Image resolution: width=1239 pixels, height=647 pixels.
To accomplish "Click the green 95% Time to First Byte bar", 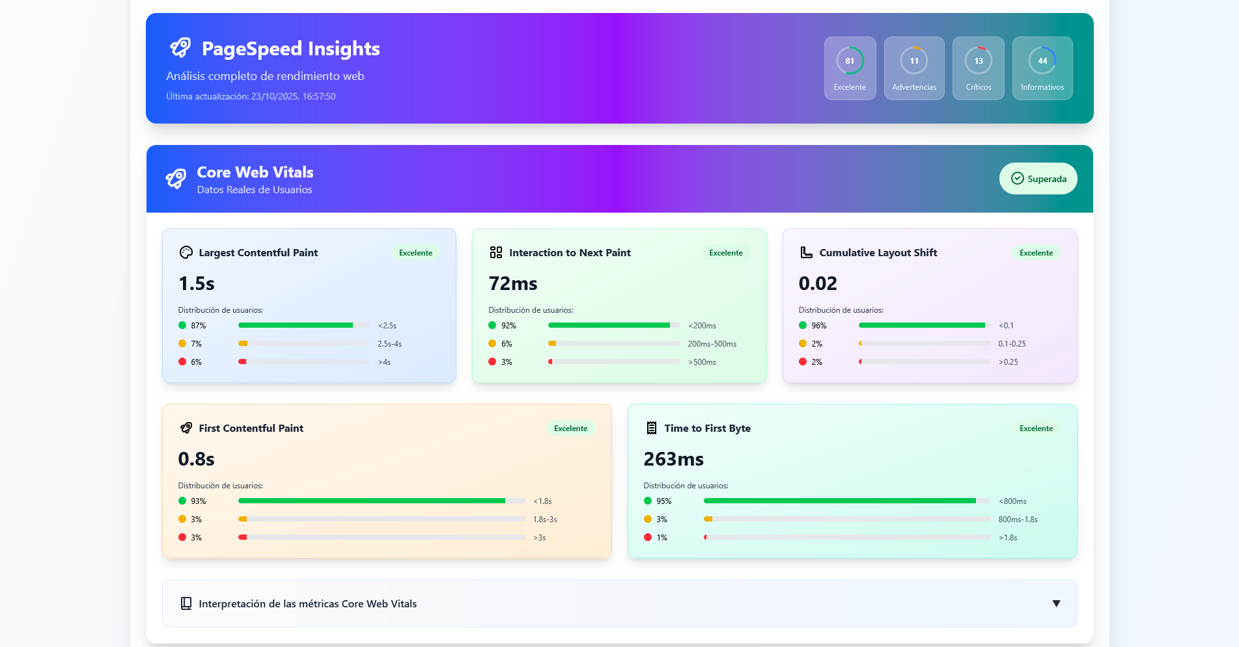I will point(839,501).
